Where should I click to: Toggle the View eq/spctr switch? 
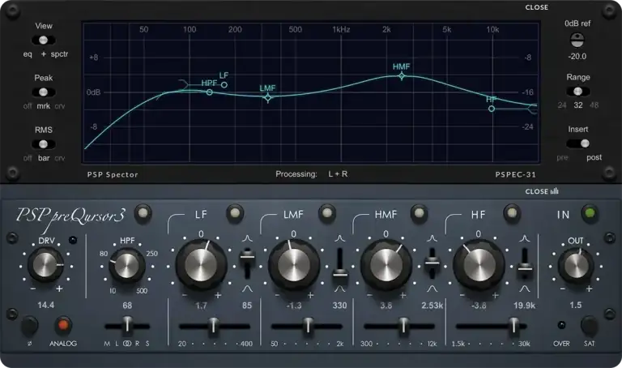click(x=43, y=40)
